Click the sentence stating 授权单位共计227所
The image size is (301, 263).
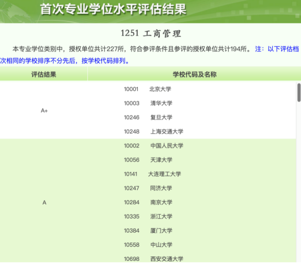tap(96, 49)
